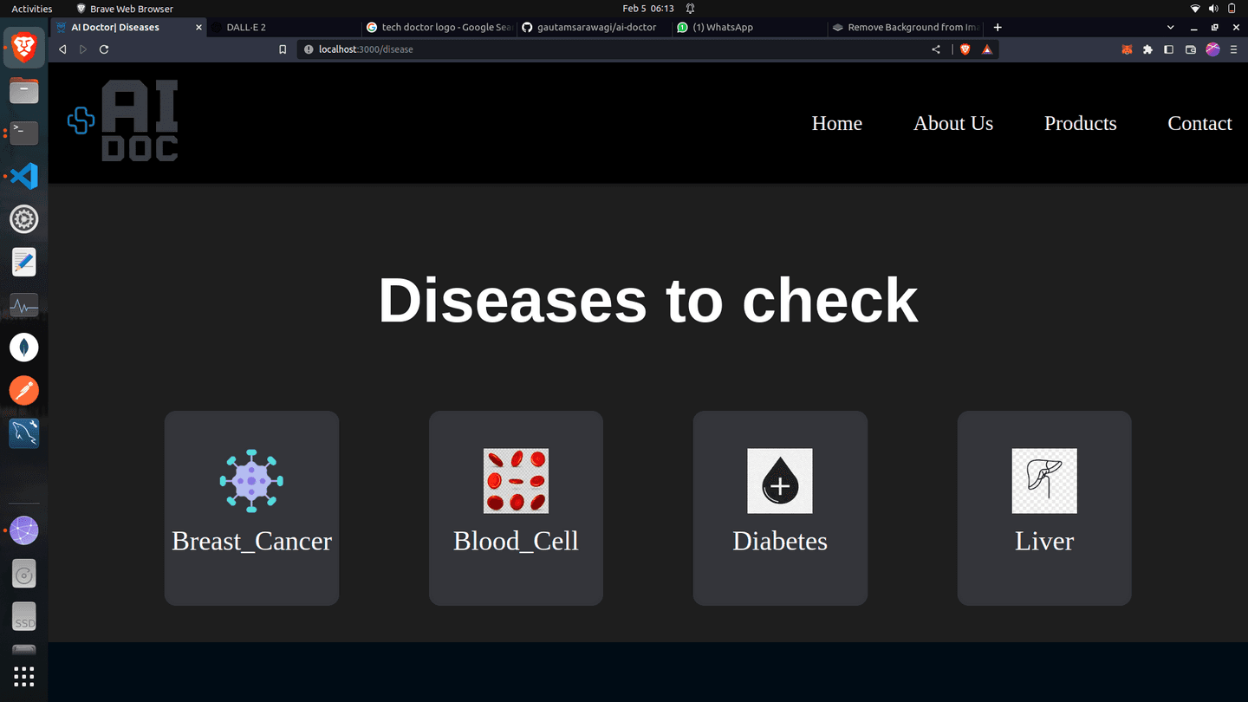
Task: Open the disc drive icon in dock
Action: point(24,574)
